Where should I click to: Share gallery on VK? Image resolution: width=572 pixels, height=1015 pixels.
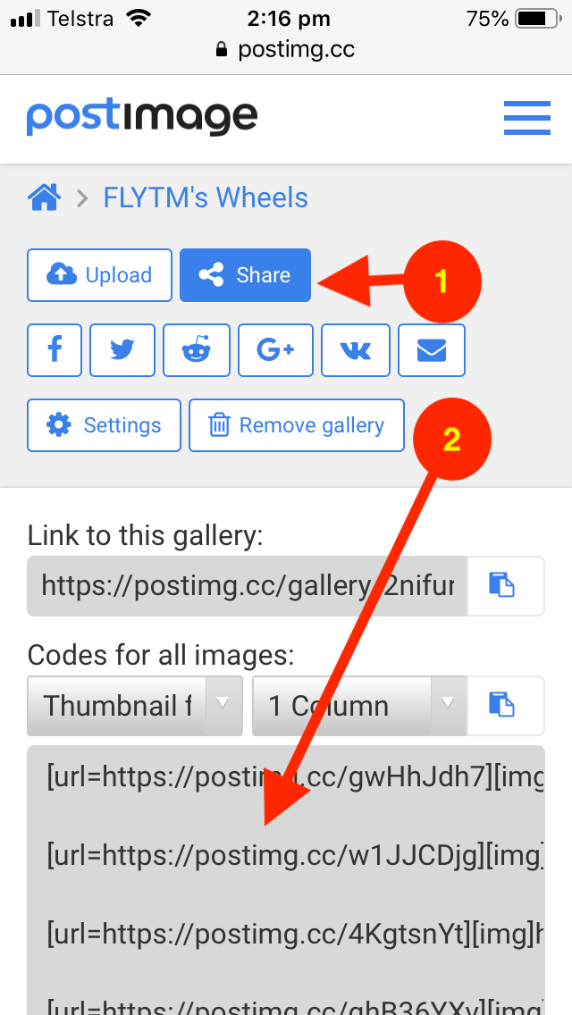(356, 350)
